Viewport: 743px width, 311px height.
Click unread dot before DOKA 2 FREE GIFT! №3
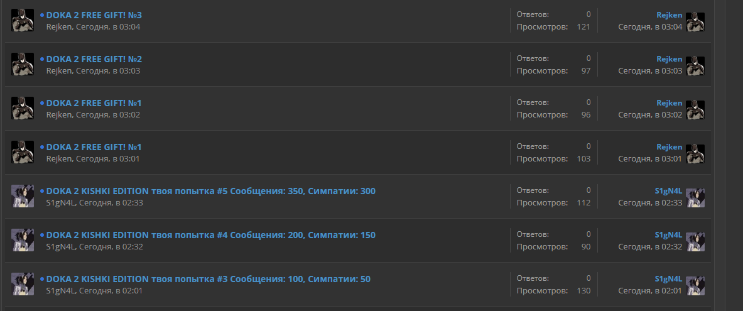[42, 15]
